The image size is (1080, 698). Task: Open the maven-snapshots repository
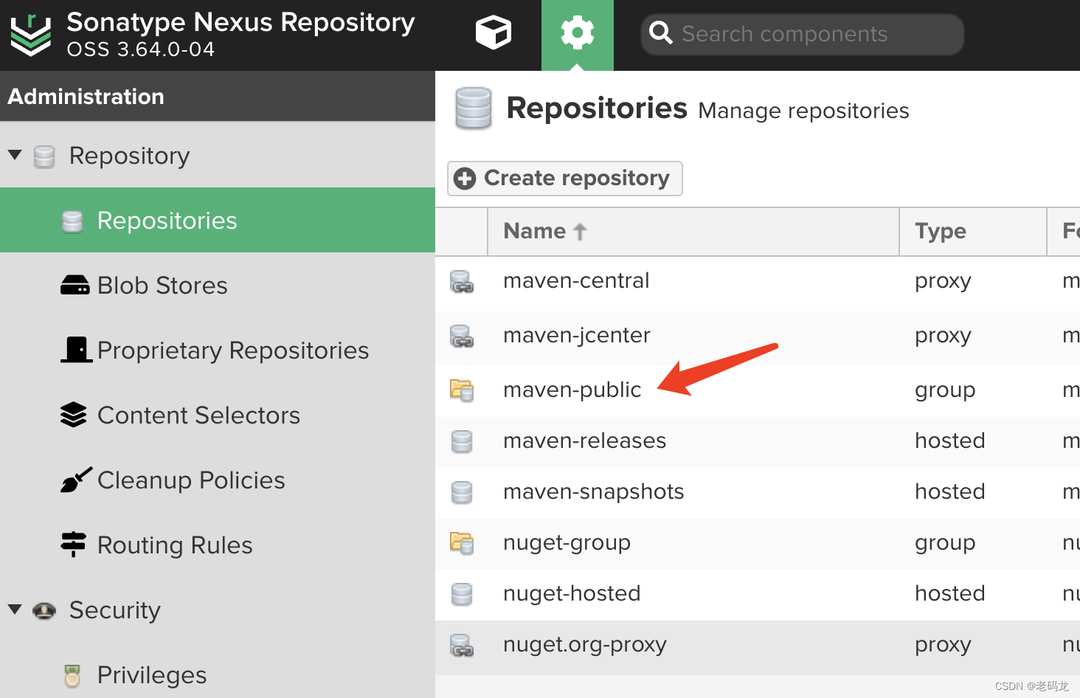[758, 493]
